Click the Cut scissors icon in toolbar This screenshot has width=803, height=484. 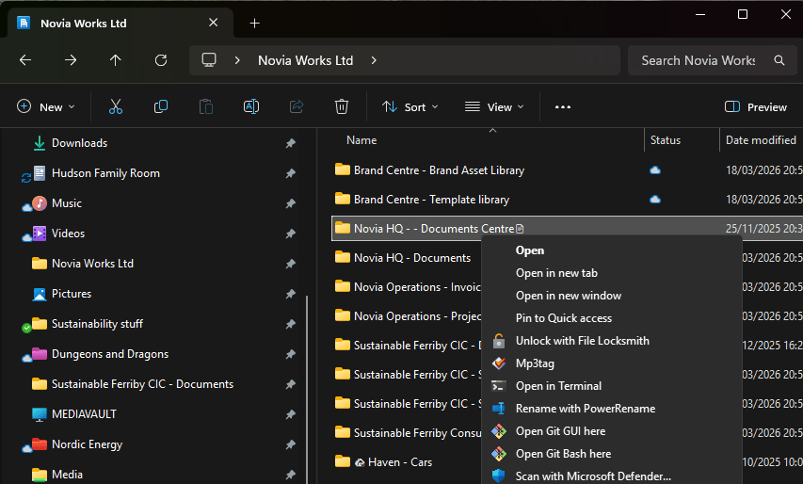(116, 107)
